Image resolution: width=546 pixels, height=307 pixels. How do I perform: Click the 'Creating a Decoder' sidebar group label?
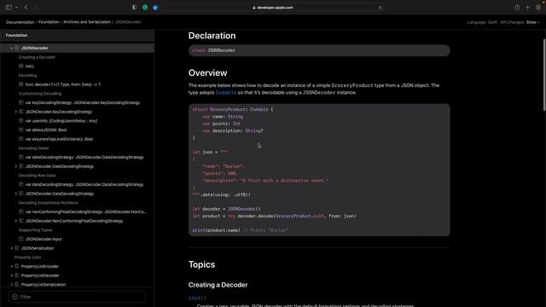pos(37,57)
